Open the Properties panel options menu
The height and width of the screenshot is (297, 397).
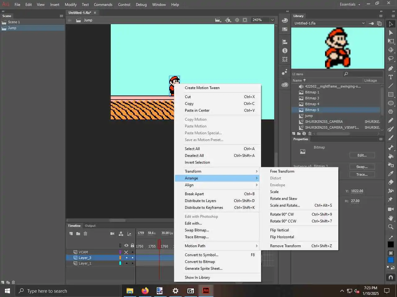(381, 139)
